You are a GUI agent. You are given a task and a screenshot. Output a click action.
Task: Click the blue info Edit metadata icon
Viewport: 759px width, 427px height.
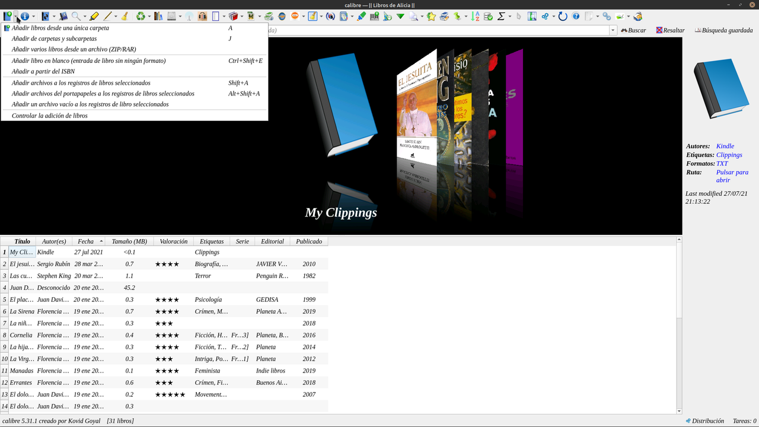(25, 16)
